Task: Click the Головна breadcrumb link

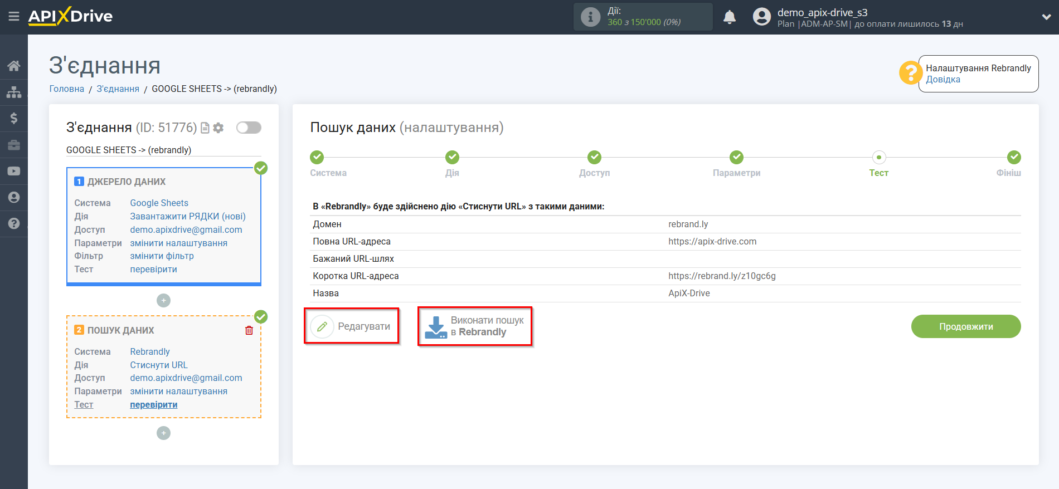Action: (x=67, y=89)
